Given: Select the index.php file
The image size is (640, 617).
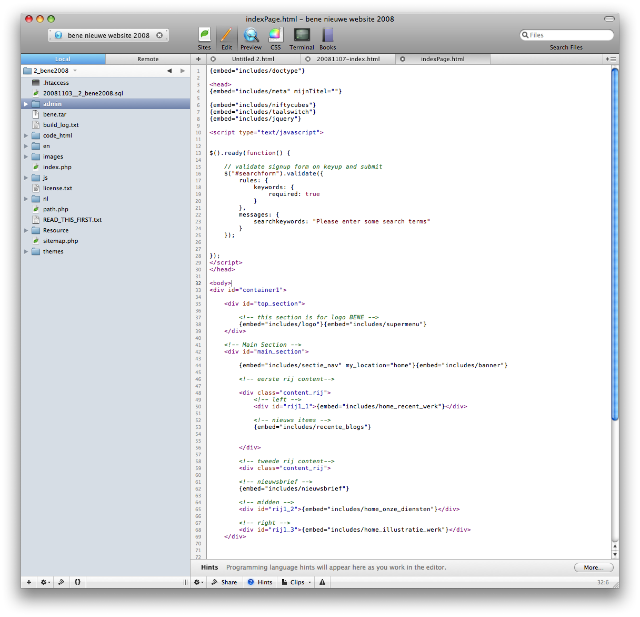Looking at the screenshot, I should tap(105, 167).
